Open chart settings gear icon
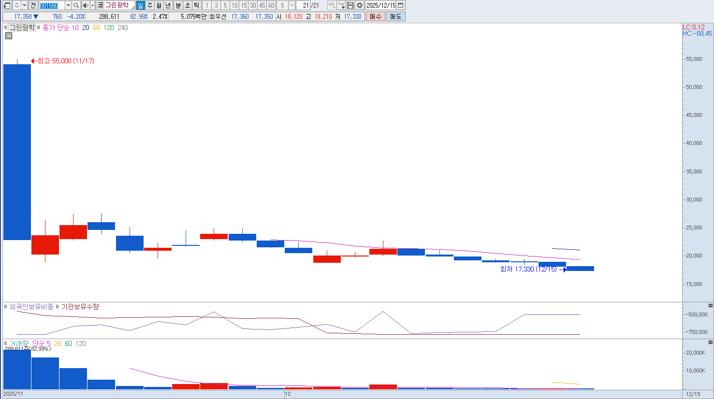Viewport: 714px width, 399px height. point(360,5)
